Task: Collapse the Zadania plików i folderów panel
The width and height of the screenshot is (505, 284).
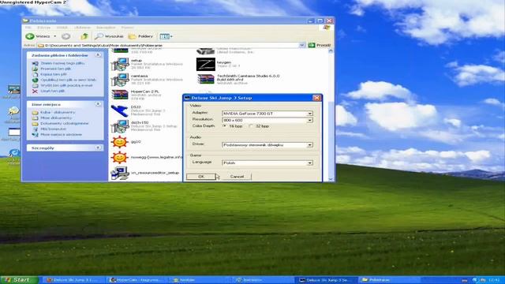Action: (x=98, y=55)
